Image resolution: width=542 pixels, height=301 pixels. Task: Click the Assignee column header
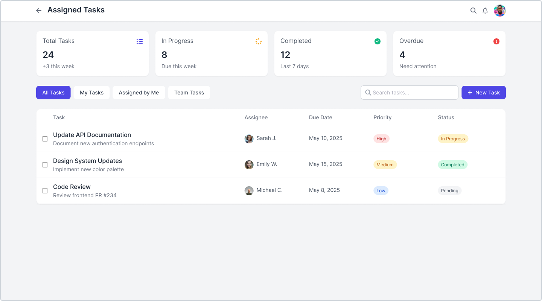click(x=256, y=117)
